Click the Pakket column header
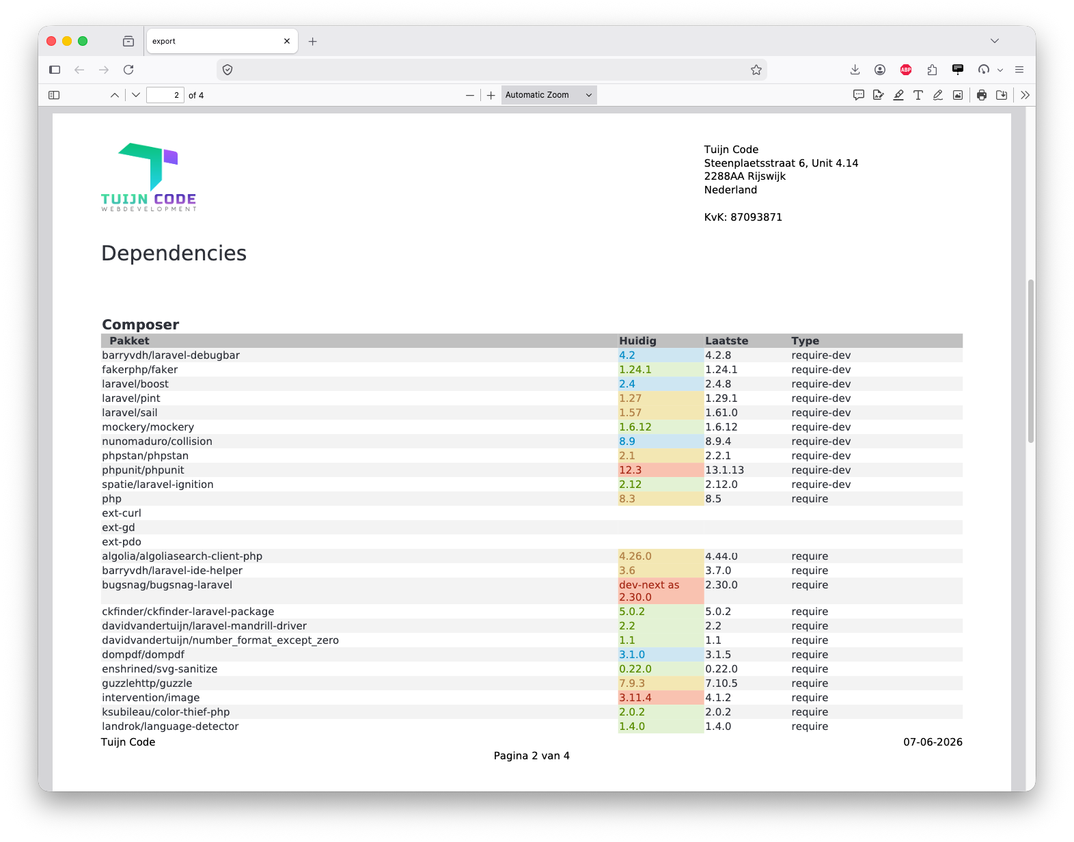The height and width of the screenshot is (842, 1074). click(x=129, y=341)
